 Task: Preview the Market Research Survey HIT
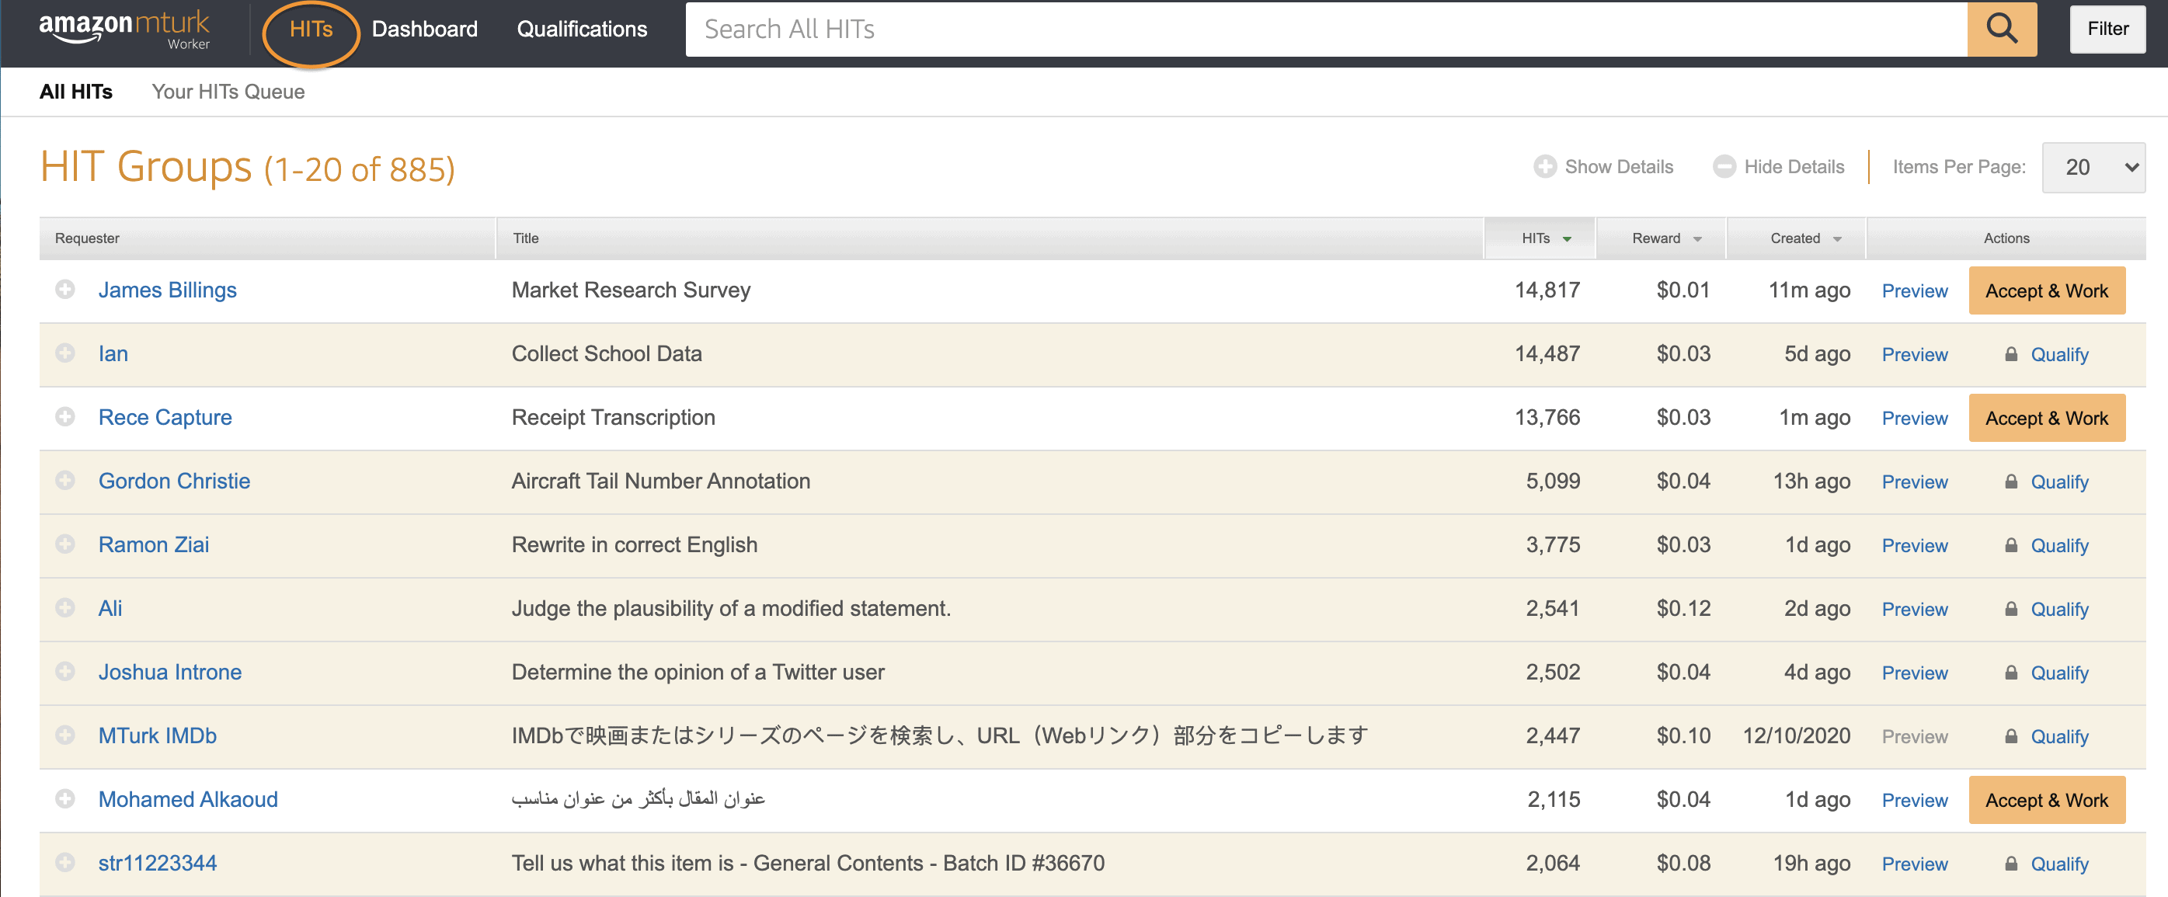(1914, 291)
